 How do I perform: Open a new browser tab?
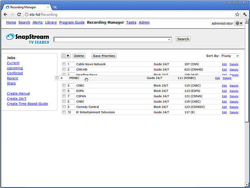point(55,7)
